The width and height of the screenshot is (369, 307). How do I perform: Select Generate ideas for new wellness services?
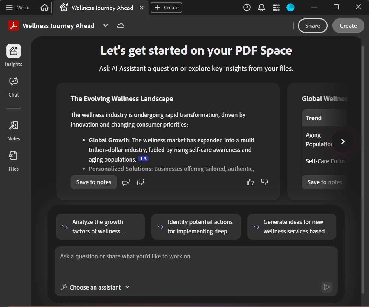coord(292,227)
